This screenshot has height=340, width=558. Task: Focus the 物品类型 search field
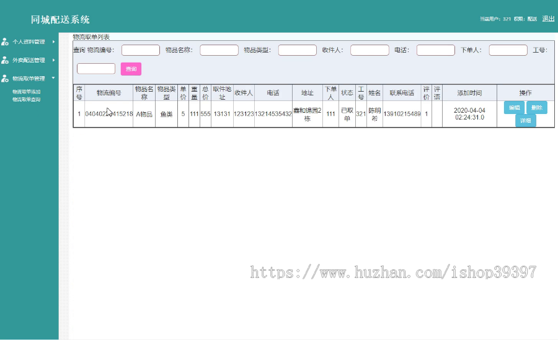[298, 50]
